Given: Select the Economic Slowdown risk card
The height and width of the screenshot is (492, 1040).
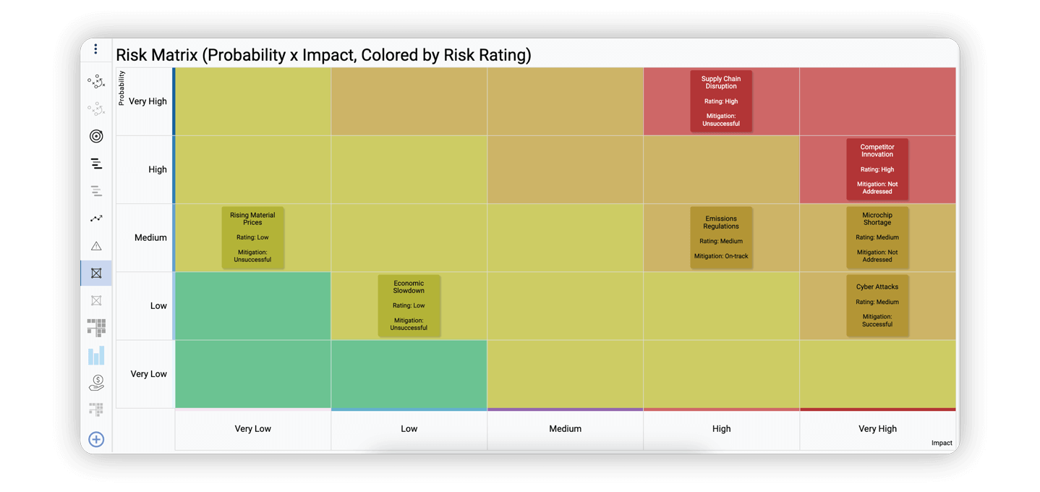Looking at the screenshot, I should (x=409, y=305).
